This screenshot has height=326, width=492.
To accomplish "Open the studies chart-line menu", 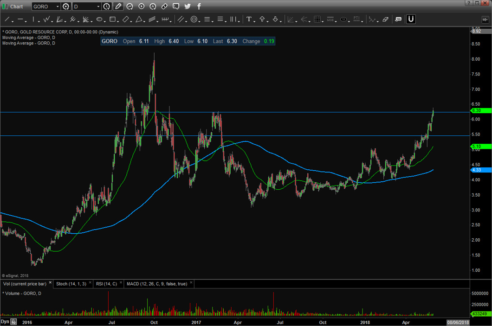I will (x=129, y=6).
